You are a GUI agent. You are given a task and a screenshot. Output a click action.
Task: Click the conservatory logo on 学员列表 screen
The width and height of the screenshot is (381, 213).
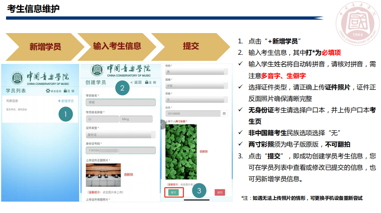click(x=17, y=78)
